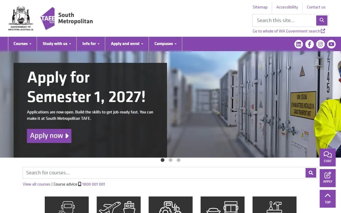The width and height of the screenshot is (341, 213).
Task: Open the Facebook social icon
Action: [309, 44]
